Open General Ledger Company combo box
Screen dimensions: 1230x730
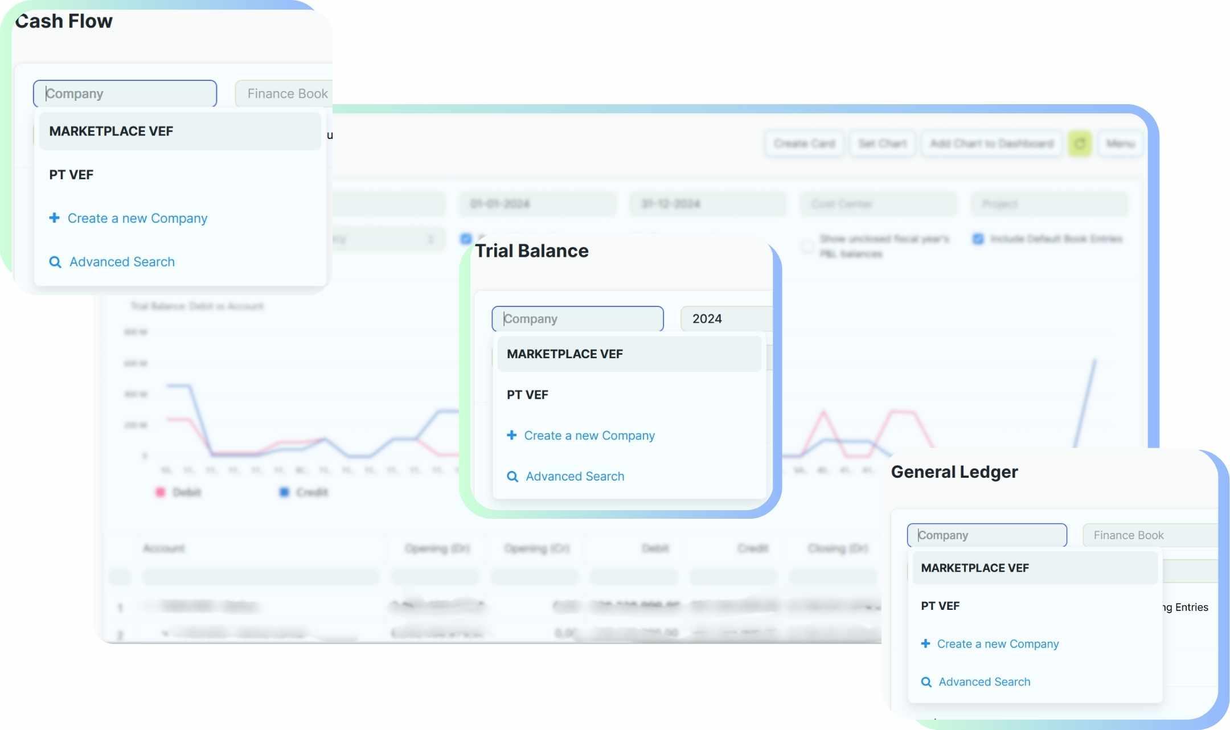(x=986, y=535)
